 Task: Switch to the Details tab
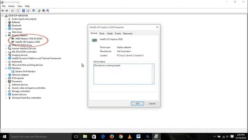click(110, 33)
